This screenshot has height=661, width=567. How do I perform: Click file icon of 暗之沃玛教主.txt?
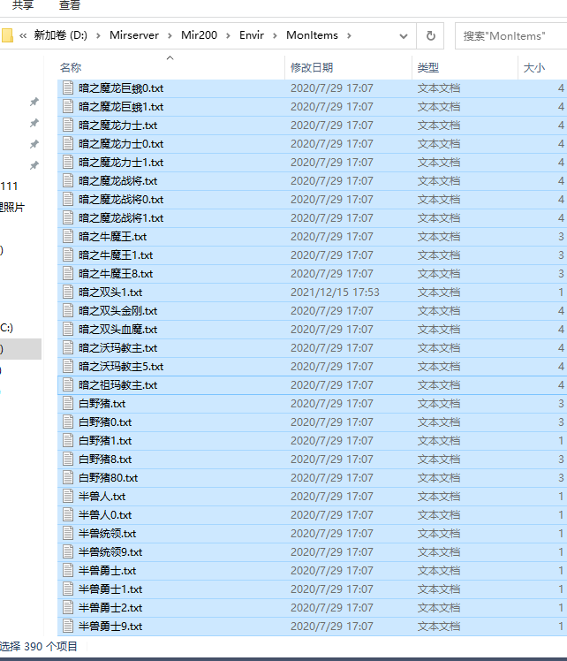click(68, 347)
